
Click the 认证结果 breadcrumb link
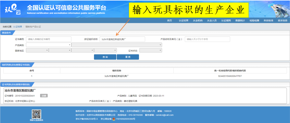point(18,27)
